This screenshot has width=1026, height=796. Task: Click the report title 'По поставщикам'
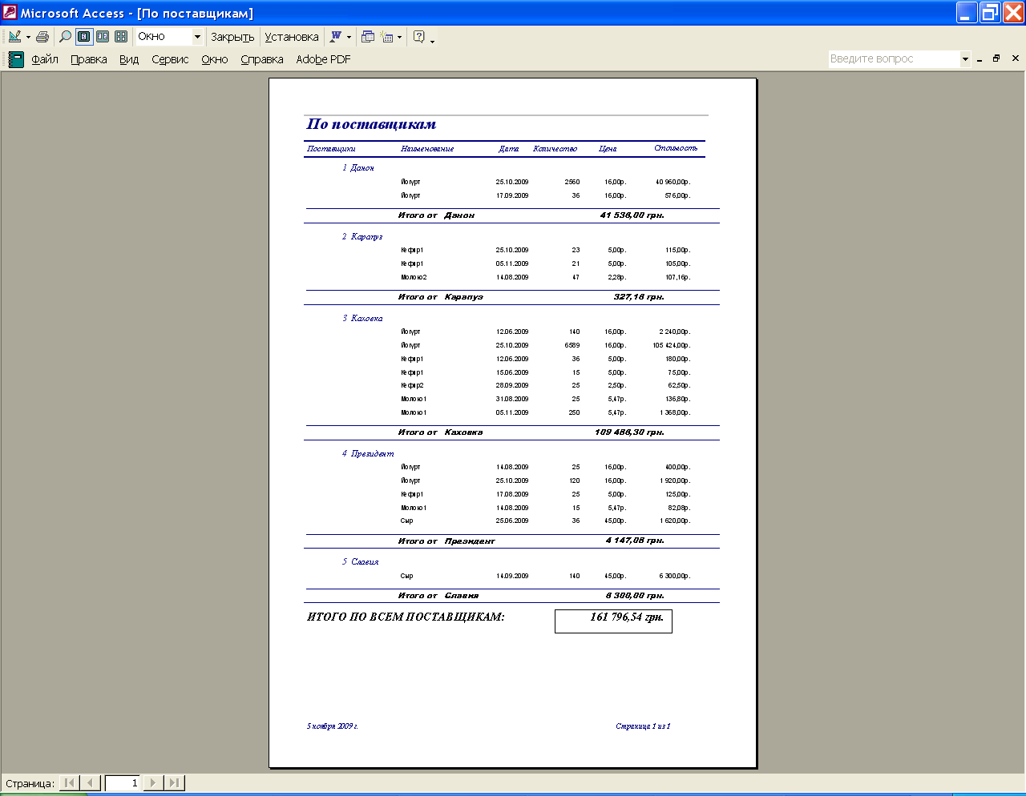tap(371, 124)
